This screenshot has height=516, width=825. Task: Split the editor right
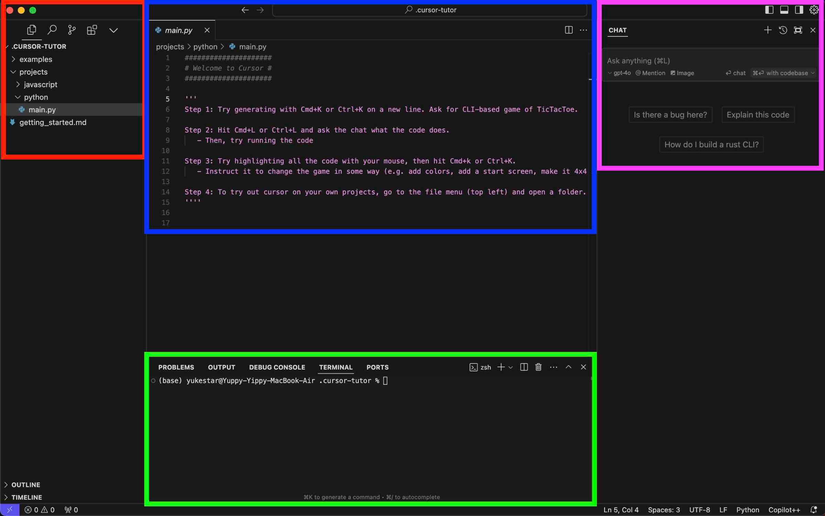click(x=569, y=30)
